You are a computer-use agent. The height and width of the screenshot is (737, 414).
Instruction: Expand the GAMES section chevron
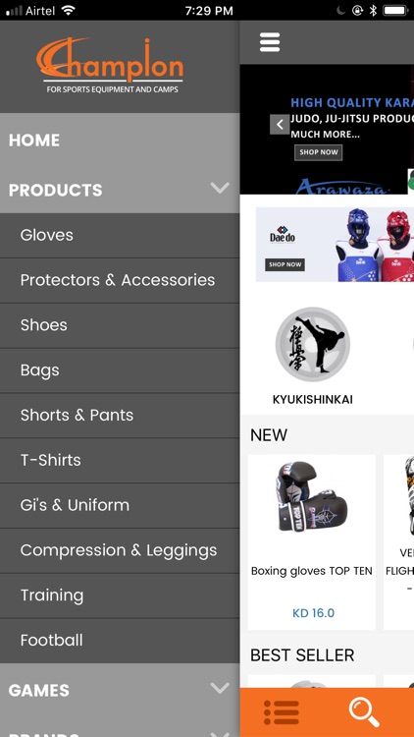tap(220, 689)
